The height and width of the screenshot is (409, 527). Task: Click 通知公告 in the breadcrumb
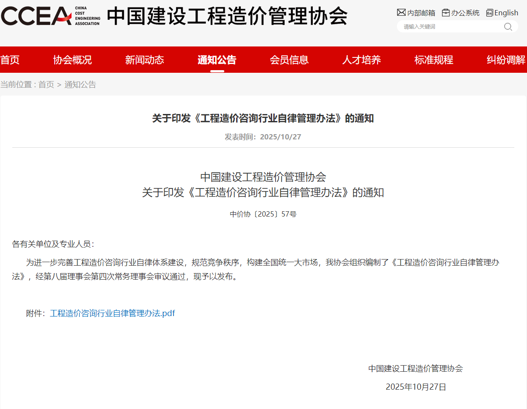(x=80, y=85)
